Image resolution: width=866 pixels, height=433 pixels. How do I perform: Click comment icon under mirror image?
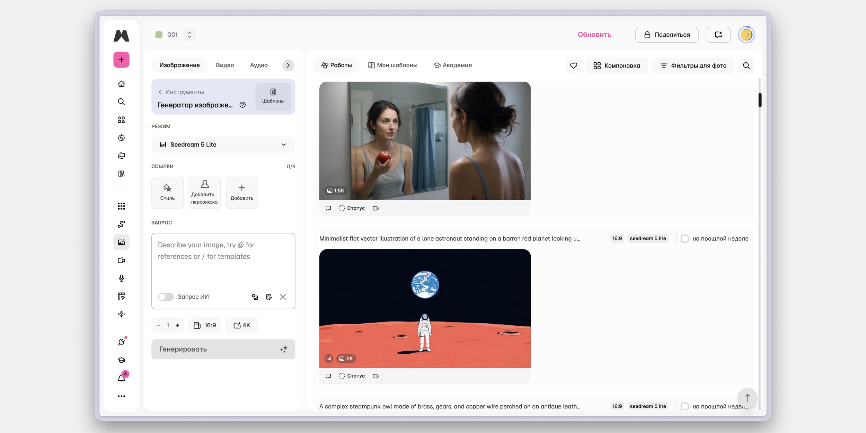328,208
